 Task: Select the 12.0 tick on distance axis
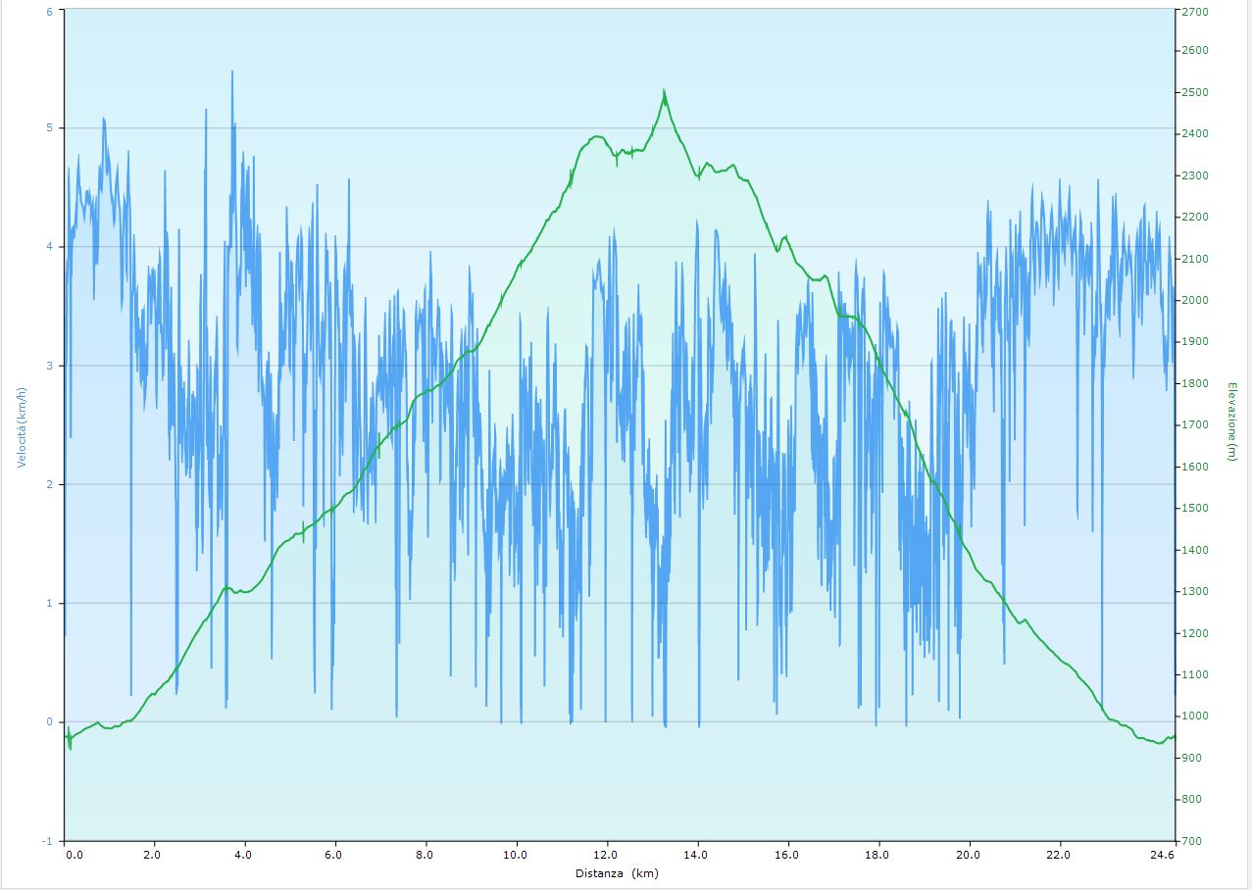607,855
